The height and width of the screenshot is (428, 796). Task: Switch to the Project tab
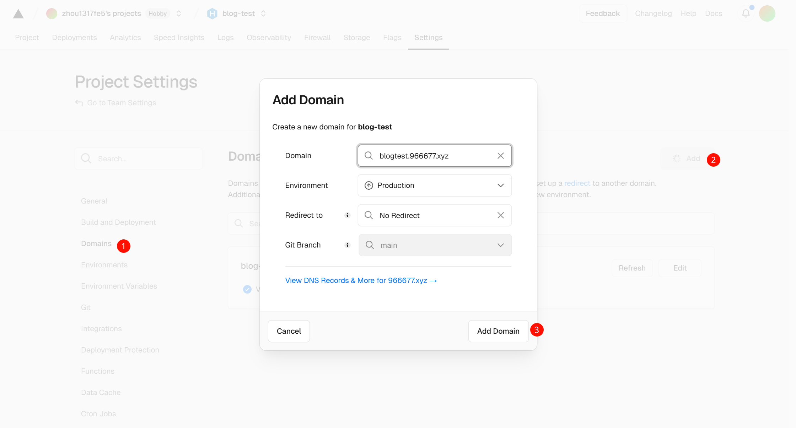(27, 38)
